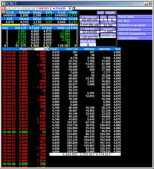Viewport: 154px width, 169px height.
Task: Click the black arrow marker on price bar
Action: point(32,25)
